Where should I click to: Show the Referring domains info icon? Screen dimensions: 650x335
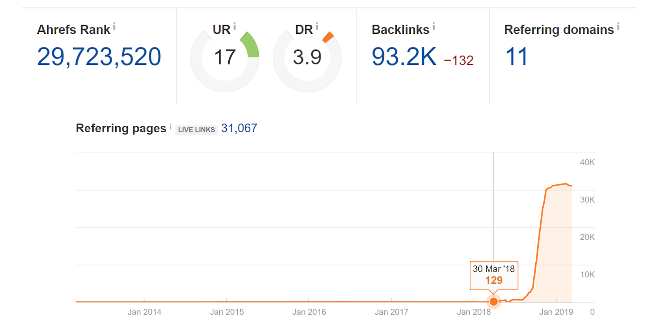tap(618, 26)
